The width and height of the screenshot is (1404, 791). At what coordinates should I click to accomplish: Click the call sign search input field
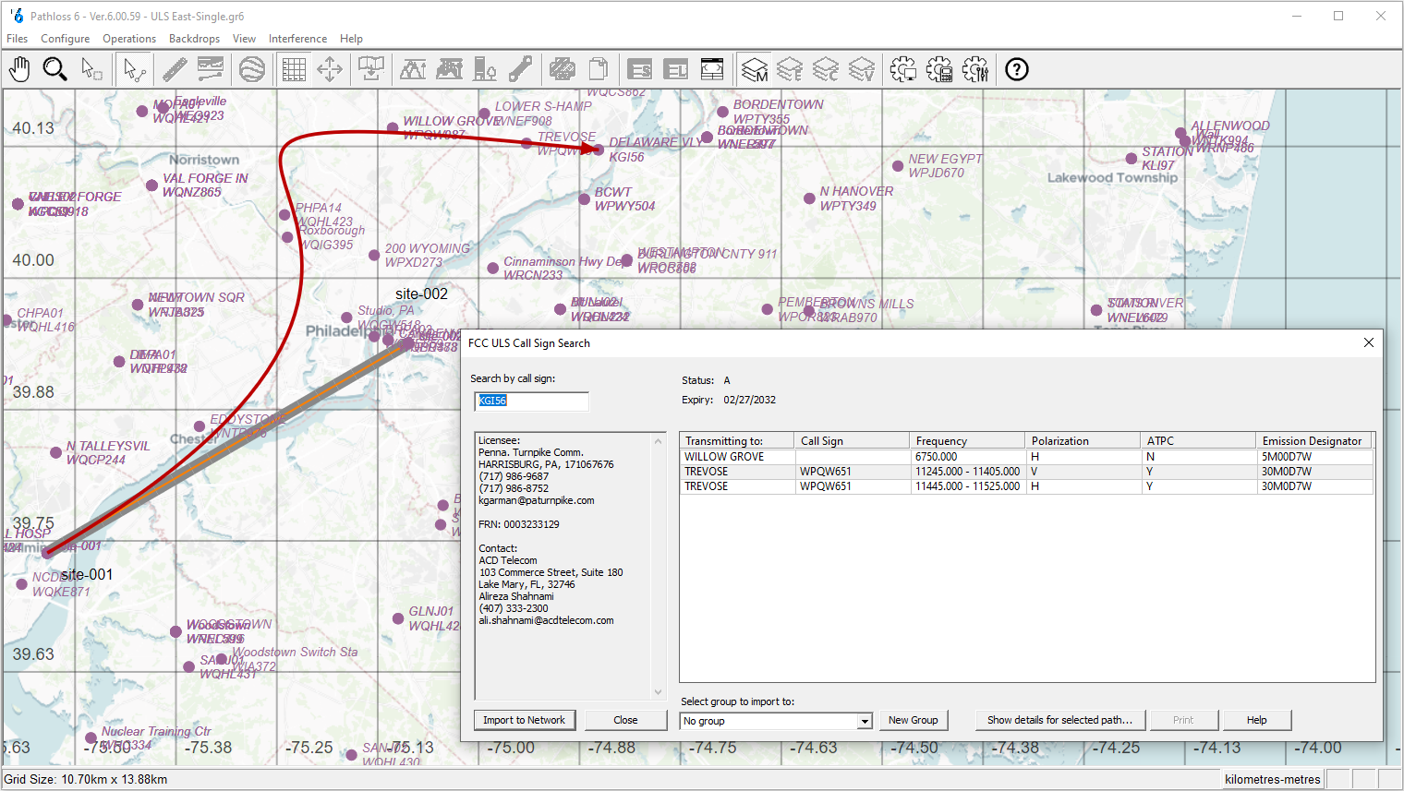(531, 401)
